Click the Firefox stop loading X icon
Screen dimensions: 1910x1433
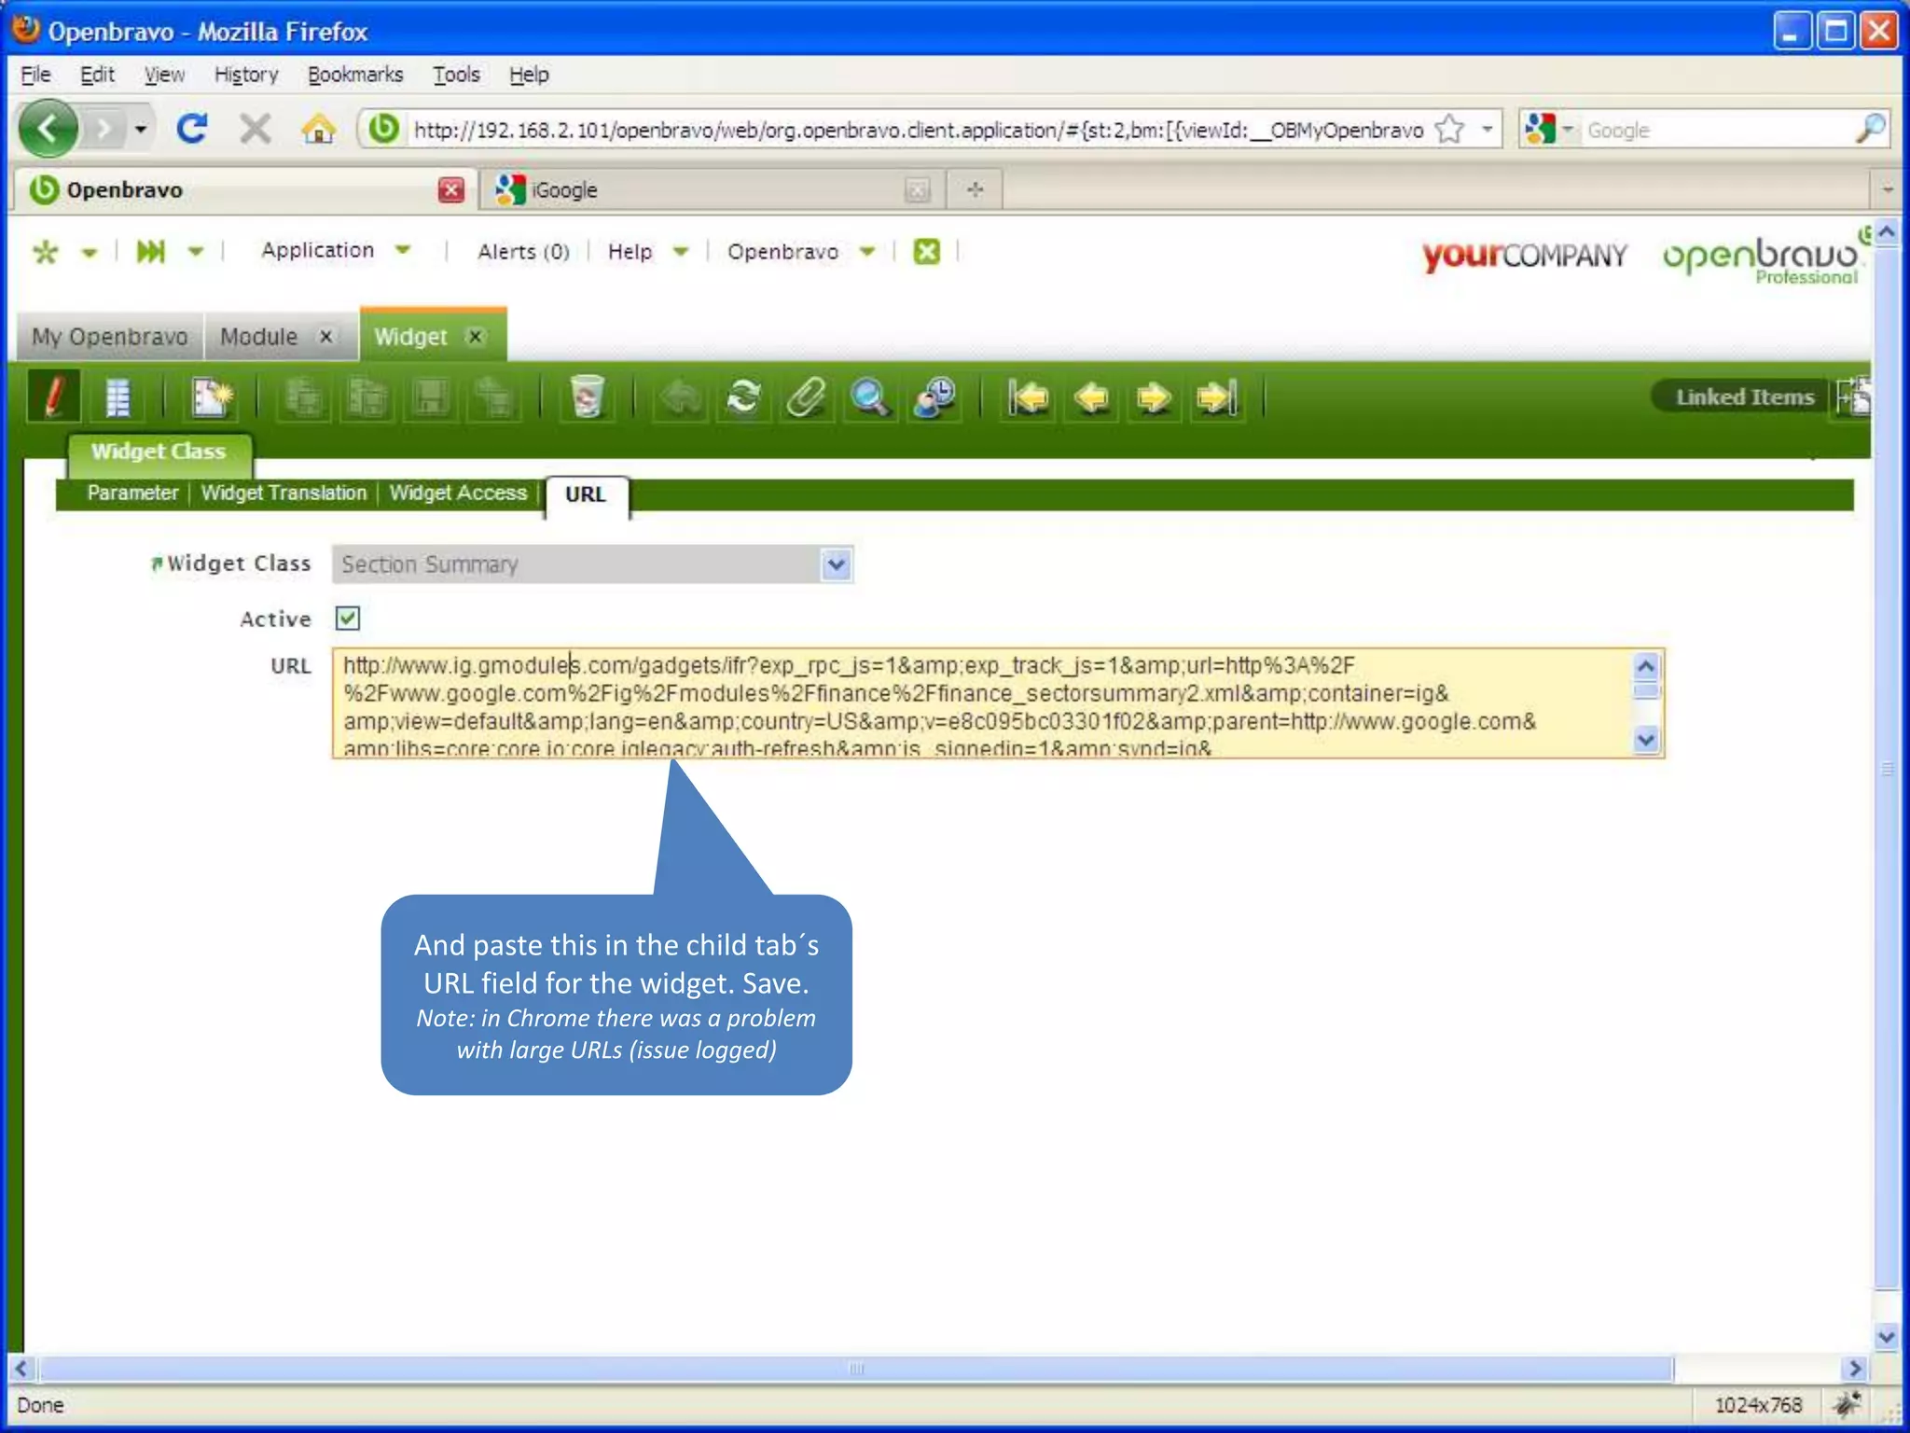(255, 129)
